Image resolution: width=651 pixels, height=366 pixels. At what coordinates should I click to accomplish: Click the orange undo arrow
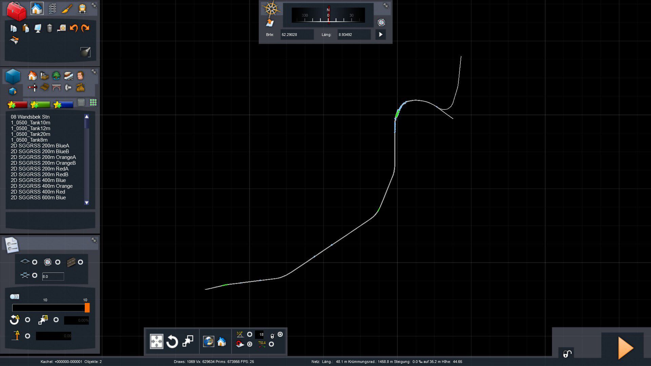point(74,28)
